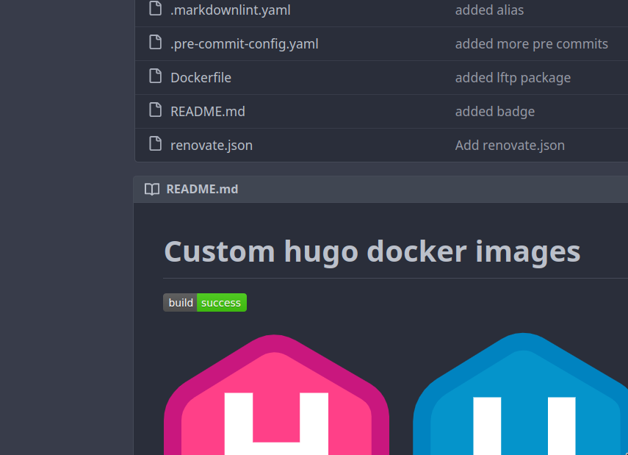The height and width of the screenshot is (455, 628).
Task: Open the 'added lftp package' commit message
Action: pos(513,78)
